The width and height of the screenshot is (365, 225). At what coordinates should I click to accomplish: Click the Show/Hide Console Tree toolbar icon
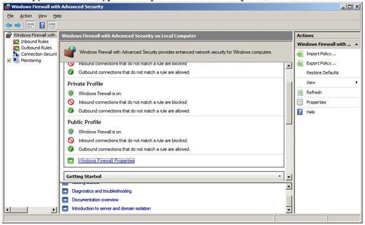pyautogui.click(x=30, y=25)
